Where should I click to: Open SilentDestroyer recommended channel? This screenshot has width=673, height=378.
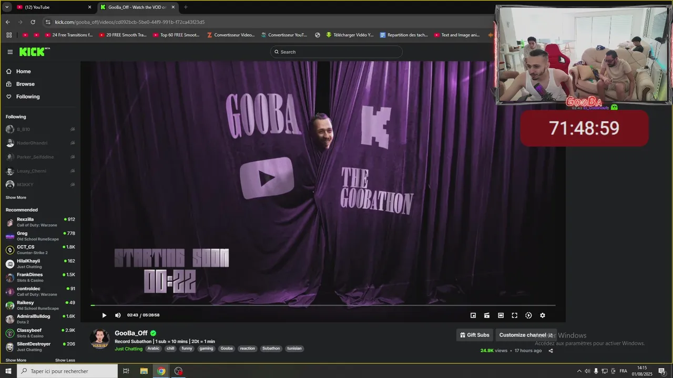(40, 346)
